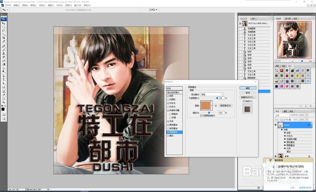Click the orange pattern swatch preview
The image size is (316, 192).
pyautogui.click(x=205, y=105)
